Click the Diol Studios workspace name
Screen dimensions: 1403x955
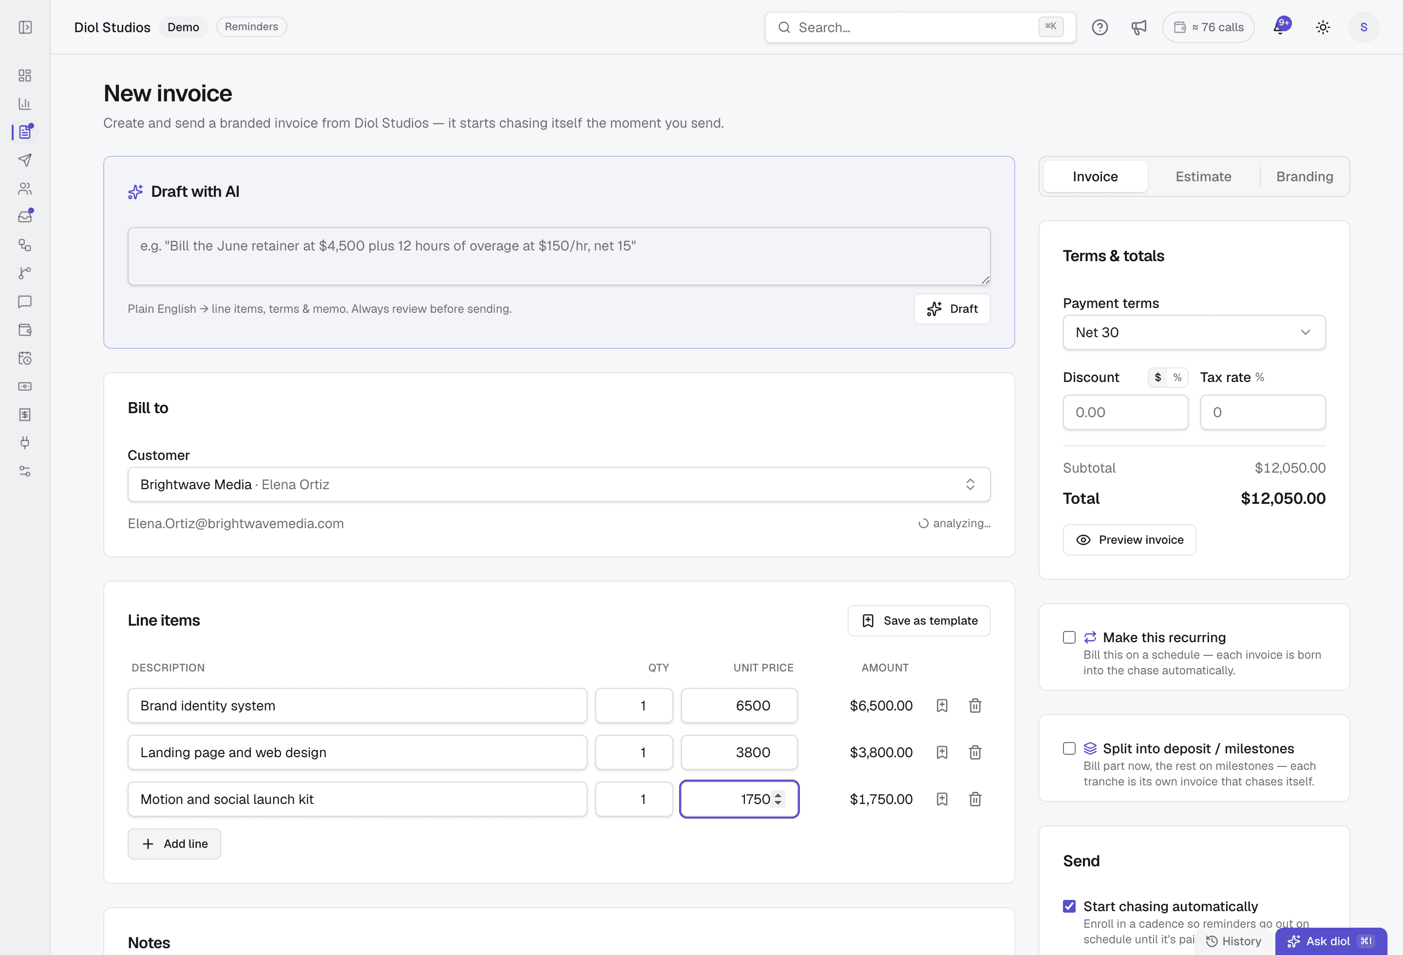tap(112, 27)
